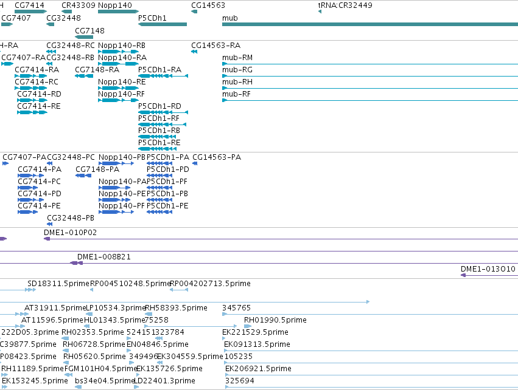
Task: Click the mub-RG transcript label
Action: [x=237, y=70]
